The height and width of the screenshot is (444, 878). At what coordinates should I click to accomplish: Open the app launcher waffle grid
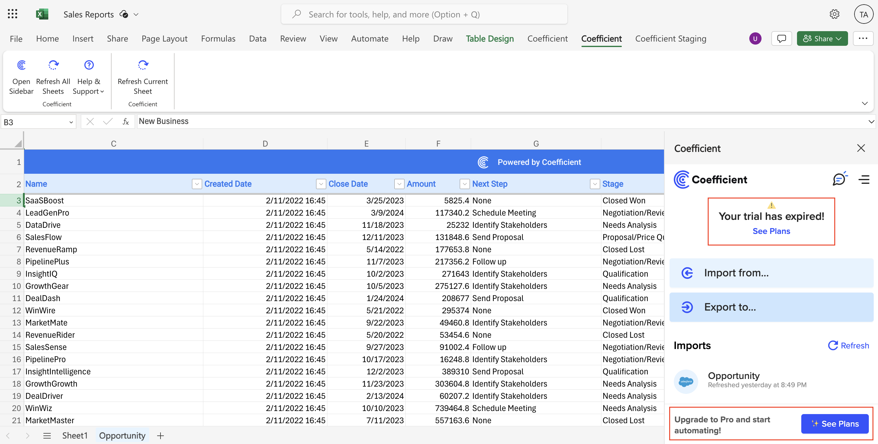coord(13,14)
